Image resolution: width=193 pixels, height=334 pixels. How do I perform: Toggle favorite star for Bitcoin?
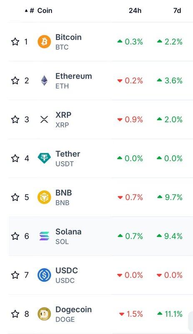15,41
